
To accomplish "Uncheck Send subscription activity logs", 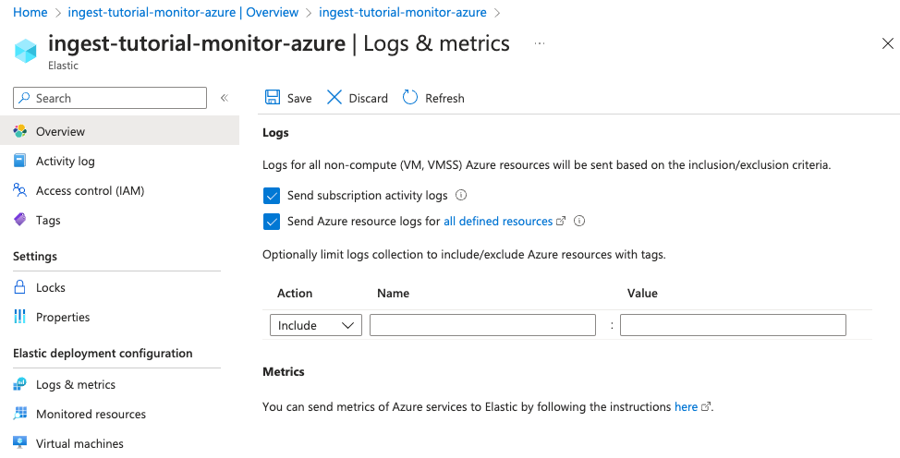I will [x=272, y=196].
